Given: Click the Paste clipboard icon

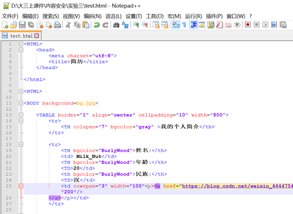Looking at the screenshot, I should [x=86, y=25].
